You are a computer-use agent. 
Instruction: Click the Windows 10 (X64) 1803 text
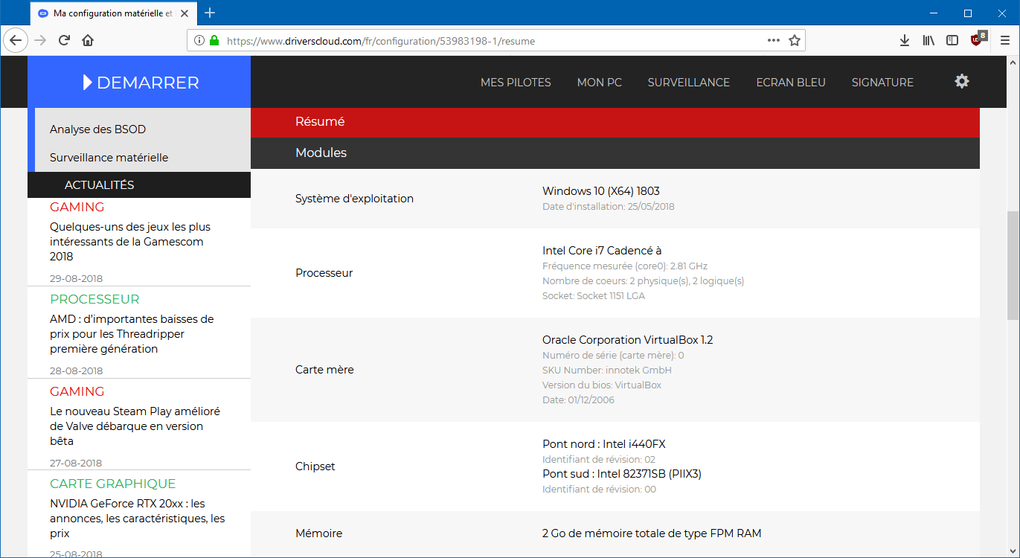(x=601, y=191)
